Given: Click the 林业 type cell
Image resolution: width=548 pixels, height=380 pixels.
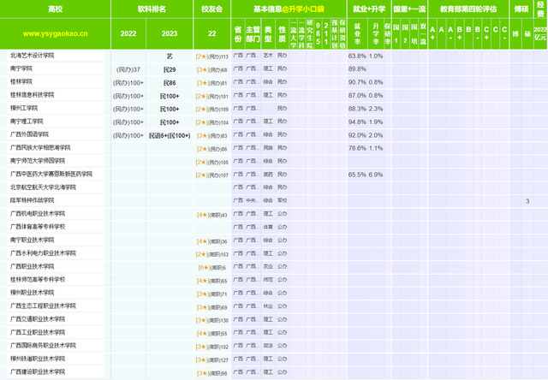Looking at the screenshot, I should [268, 306].
